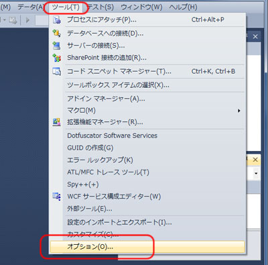Launch Spy++(+) from the menu
Viewport: 268px width, 265px height.
(x=83, y=184)
